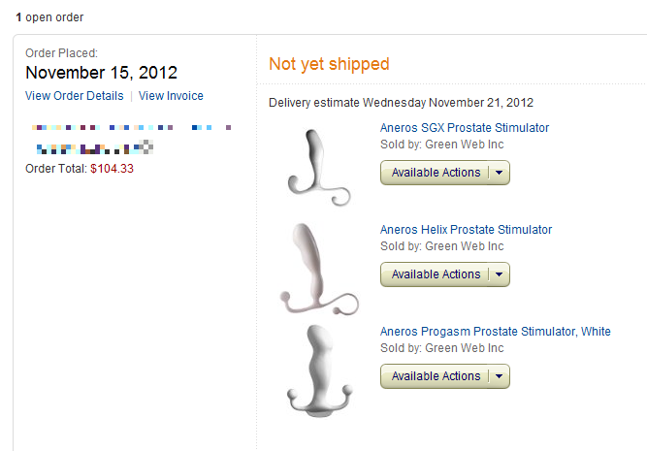Open the Aneros Progasm White product link
This screenshot has height=451, width=647.
[495, 332]
